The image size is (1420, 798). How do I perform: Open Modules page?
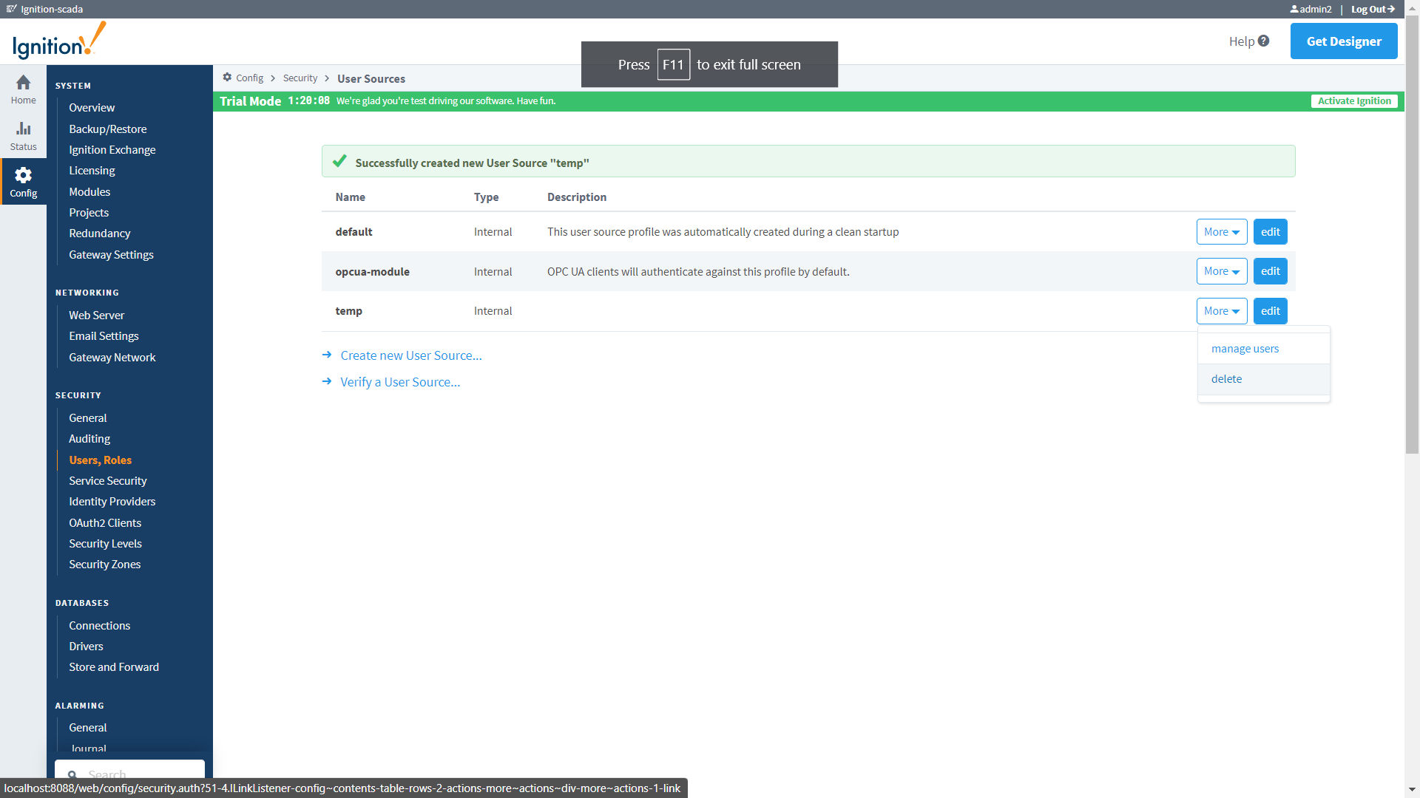(89, 191)
